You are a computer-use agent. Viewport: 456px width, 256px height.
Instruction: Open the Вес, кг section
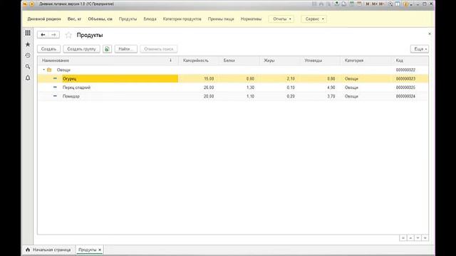[74, 19]
